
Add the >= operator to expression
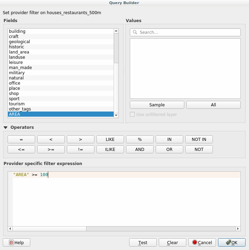pos(51,150)
